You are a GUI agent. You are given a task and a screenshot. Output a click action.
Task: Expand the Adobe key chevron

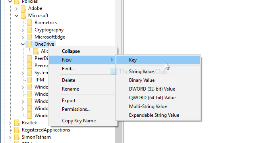point(17,8)
